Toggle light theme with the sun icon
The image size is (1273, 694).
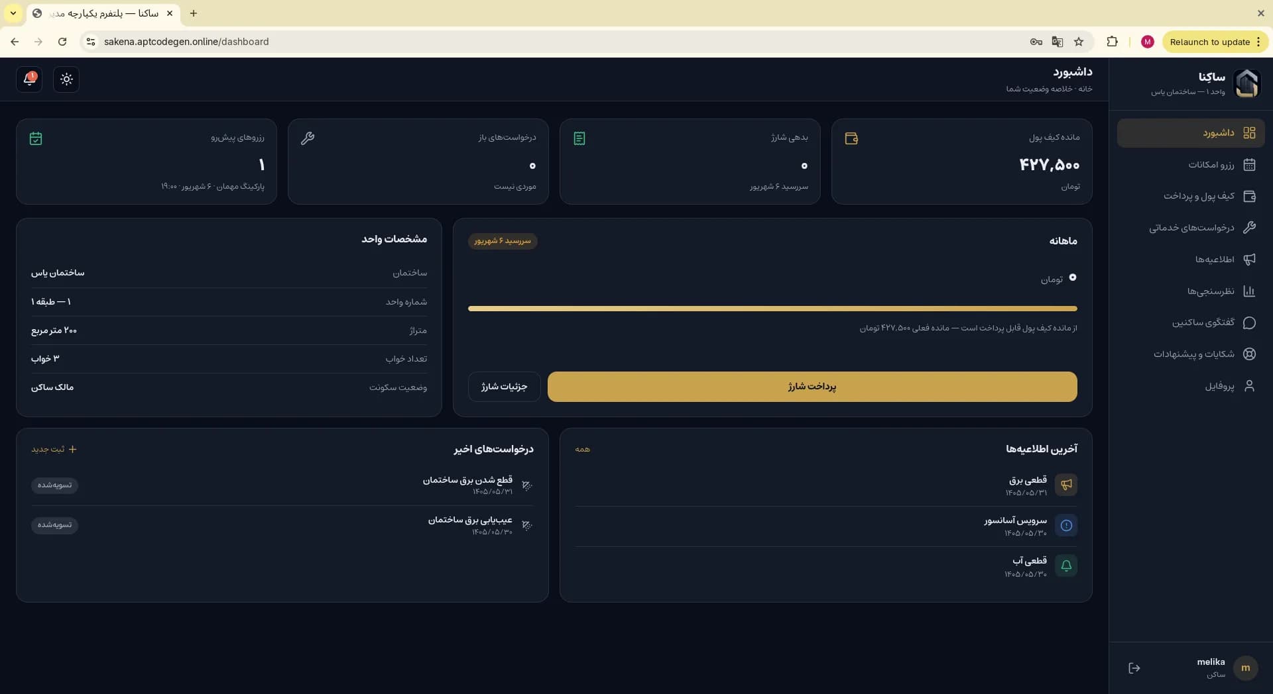(66, 79)
